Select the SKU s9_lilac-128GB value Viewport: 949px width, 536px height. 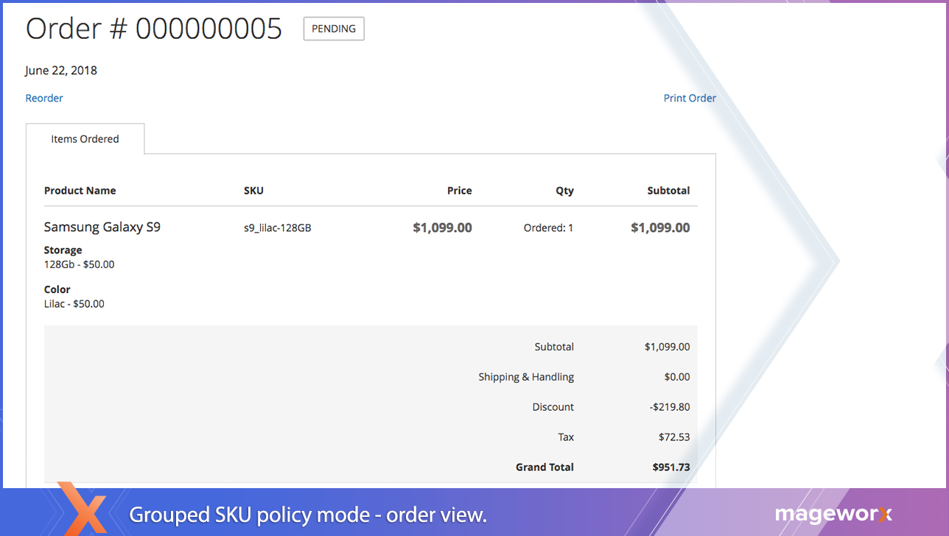point(277,228)
